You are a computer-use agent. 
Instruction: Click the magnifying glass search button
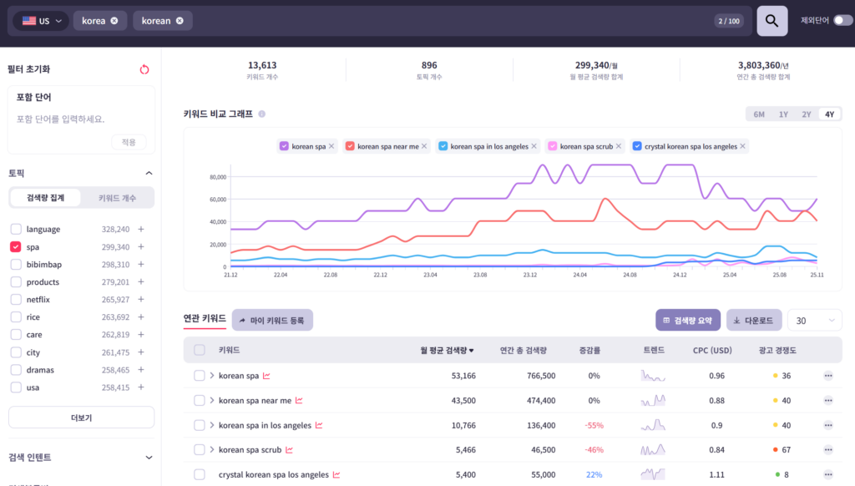(772, 21)
